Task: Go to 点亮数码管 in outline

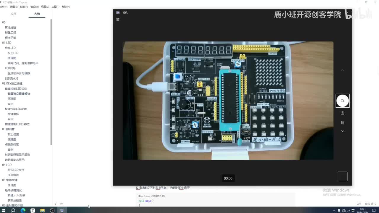Action: (12, 144)
